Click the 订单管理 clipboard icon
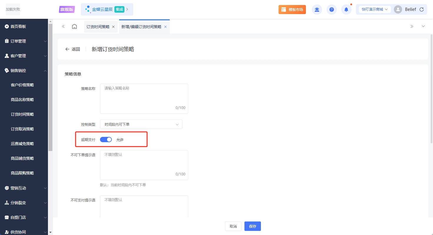Screen dimensions: 433x235 click(x=7, y=41)
